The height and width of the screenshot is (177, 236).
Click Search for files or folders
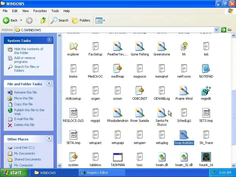click(27, 68)
